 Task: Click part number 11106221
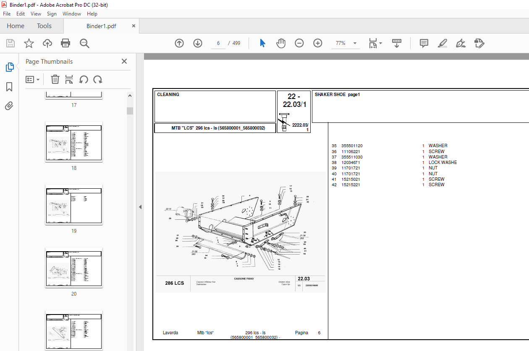351,151
